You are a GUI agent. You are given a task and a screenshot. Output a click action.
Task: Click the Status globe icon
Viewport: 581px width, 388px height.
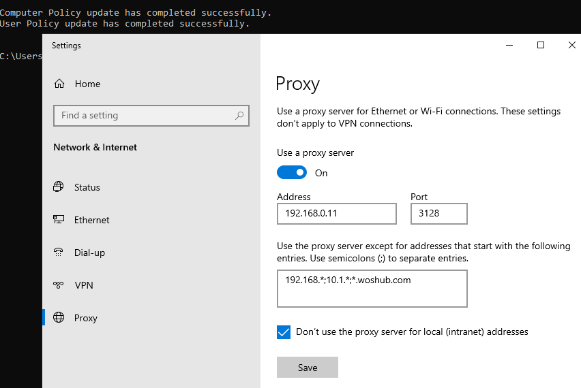[x=59, y=187]
